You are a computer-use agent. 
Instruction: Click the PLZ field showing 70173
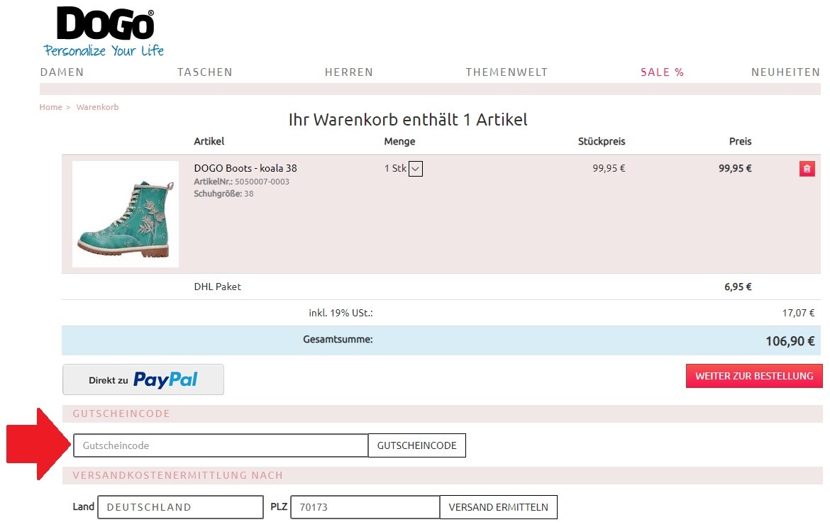(x=365, y=507)
